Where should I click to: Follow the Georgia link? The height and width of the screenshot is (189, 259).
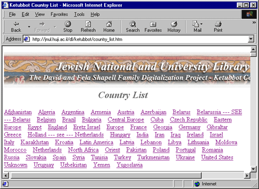[163, 127]
